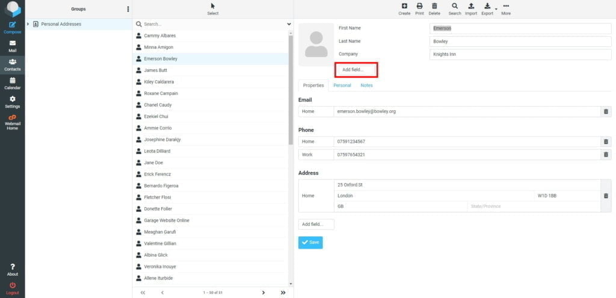
Task: Create a new contact
Action: coord(404,9)
